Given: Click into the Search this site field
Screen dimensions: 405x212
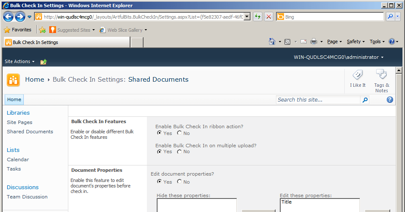Looking at the screenshot, I should 318,100.
